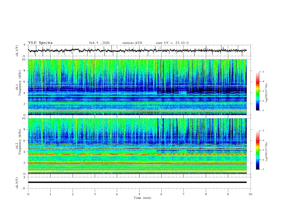Click the "-3" label on ch.1 colorbar
The width and height of the screenshot is (282, 218).
263,72
